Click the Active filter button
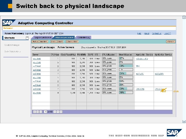Screen dimensions: 186x139 click(35, 42)
